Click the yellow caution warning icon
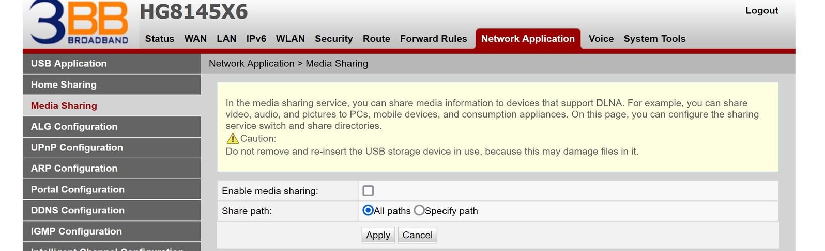The height and width of the screenshot is (251, 825). tap(233, 138)
